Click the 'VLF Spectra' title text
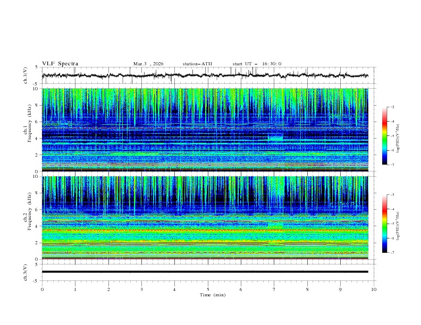This screenshot has width=421, height=325. tap(60, 64)
